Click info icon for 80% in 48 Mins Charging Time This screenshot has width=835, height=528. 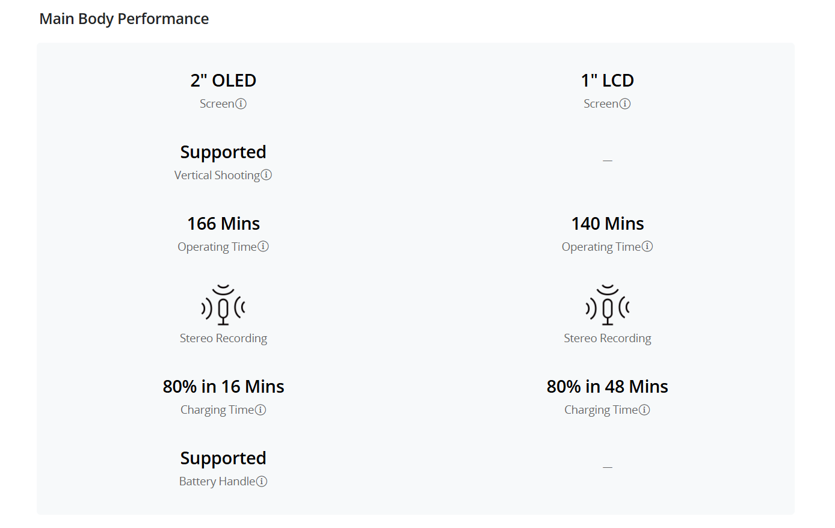pyautogui.click(x=644, y=410)
